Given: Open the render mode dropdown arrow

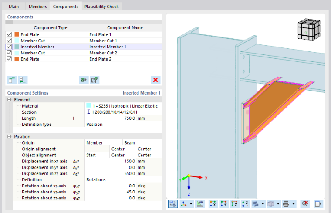Looking at the screenshot, I should tap(263, 204).
